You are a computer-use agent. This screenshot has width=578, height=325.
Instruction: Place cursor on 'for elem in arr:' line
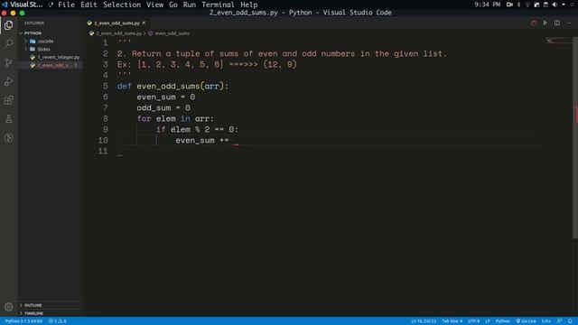click(x=175, y=118)
